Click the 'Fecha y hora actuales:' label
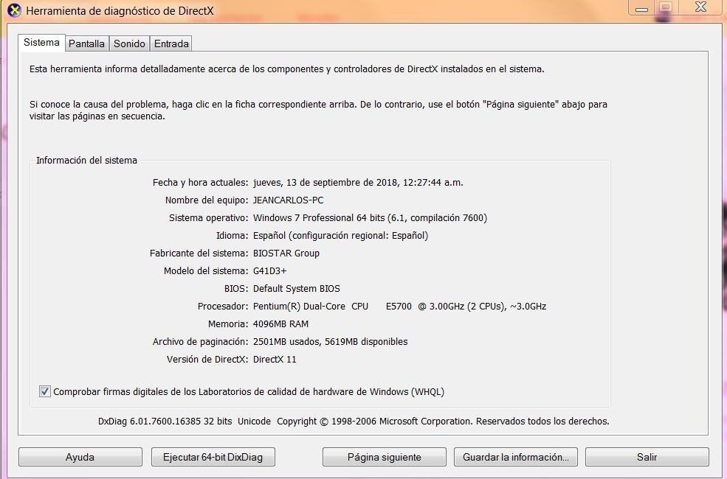Viewport: 727px width, 479px height. (x=200, y=182)
